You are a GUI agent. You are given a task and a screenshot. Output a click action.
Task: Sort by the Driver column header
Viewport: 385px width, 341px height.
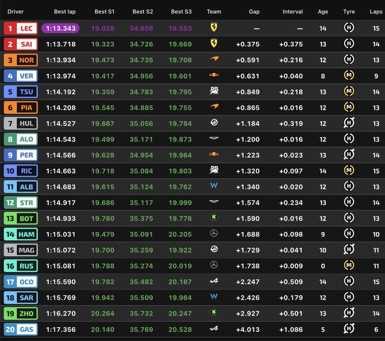[x=15, y=11]
